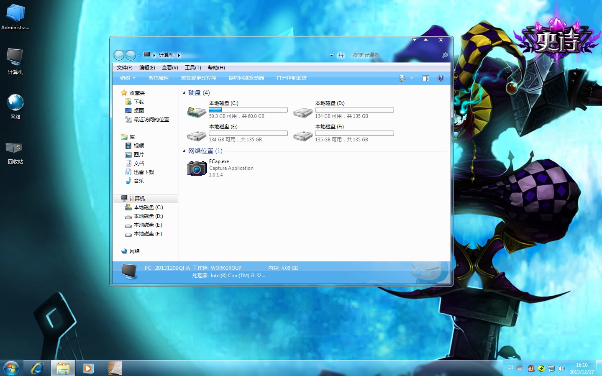Open the 查看(V) menu
Image resolution: width=602 pixels, height=376 pixels.
click(170, 68)
